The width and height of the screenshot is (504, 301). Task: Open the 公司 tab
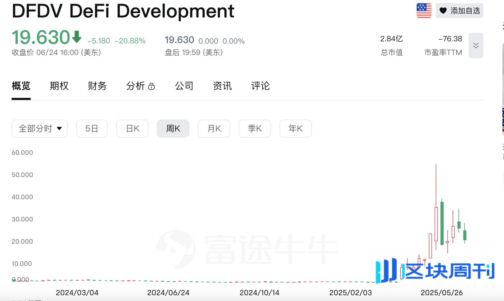[184, 86]
